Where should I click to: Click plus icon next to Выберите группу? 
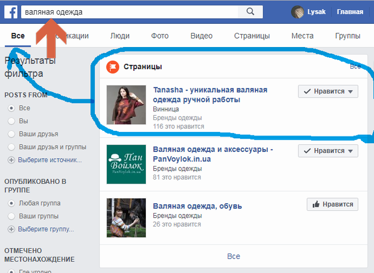pos(11,229)
